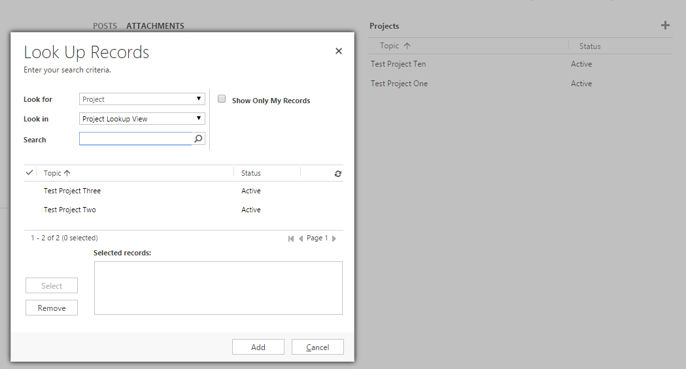The width and height of the screenshot is (686, 369).
Task: Switch to the ATTACHMENTS tab
Action: [155, 26]
